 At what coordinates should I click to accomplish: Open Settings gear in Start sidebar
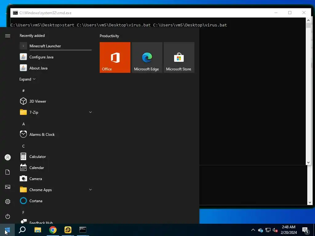click(8, 202)
